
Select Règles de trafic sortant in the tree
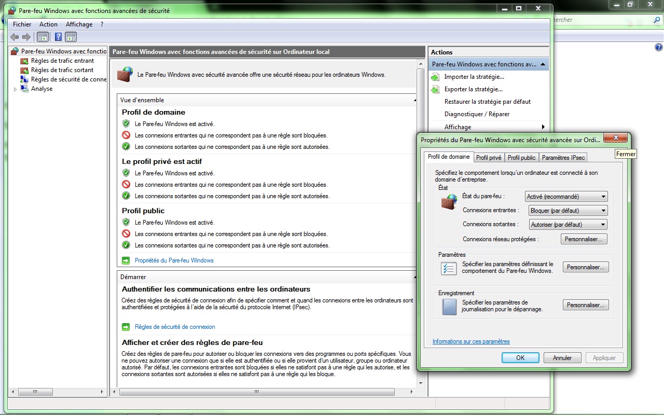tap(62, 70)
